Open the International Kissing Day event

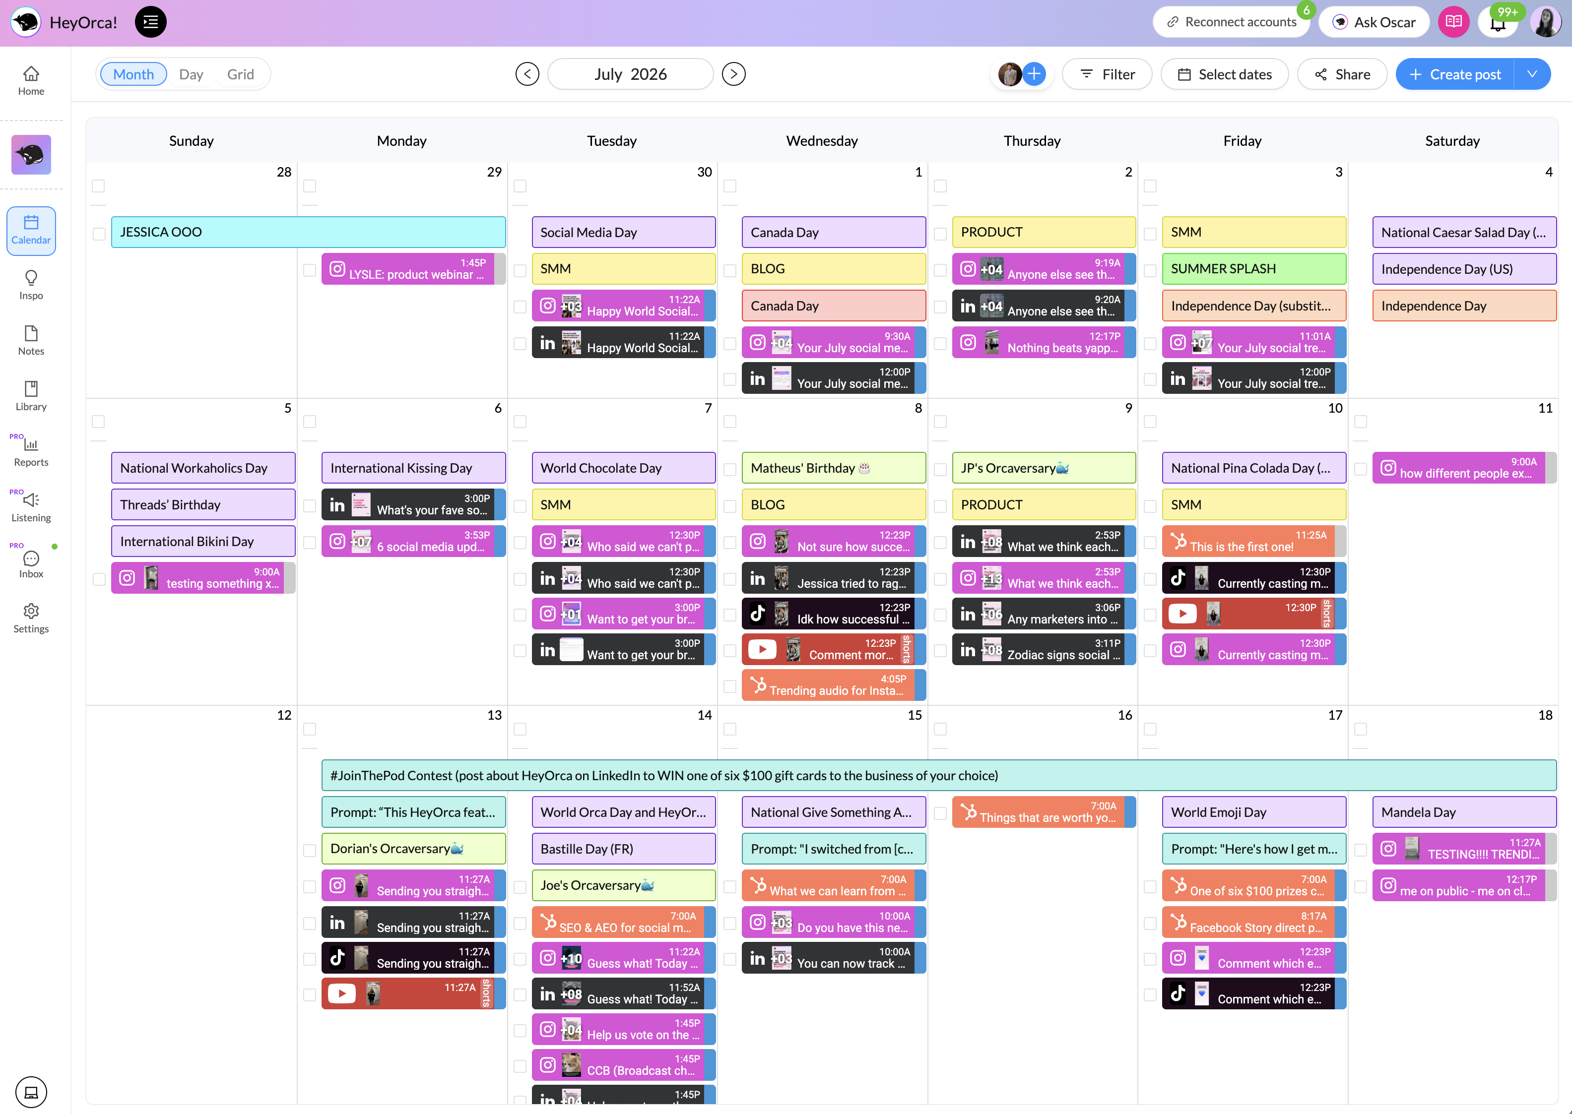pos(413,468)
